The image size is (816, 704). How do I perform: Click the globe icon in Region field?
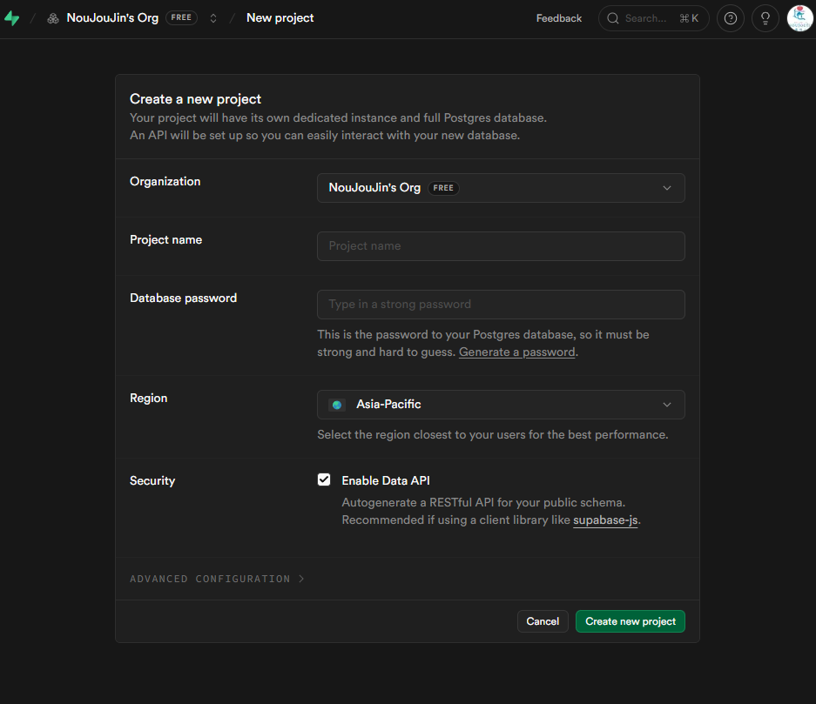[337, 405]
